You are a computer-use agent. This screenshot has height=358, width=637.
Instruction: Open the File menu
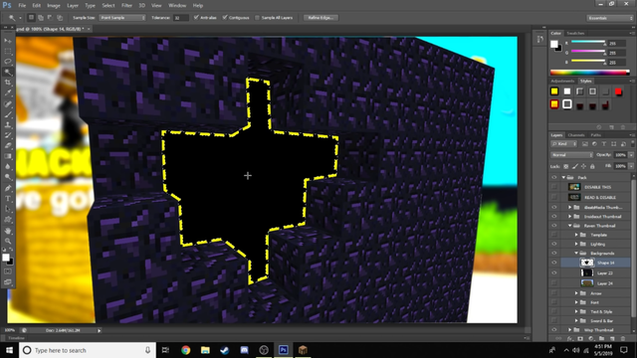[22, 6]
